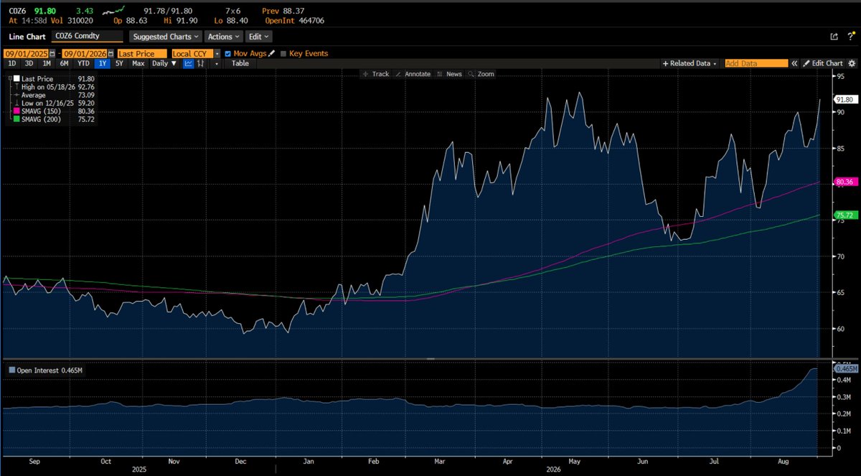
Task: Select the YTD time range
Action: pos(83,63)
